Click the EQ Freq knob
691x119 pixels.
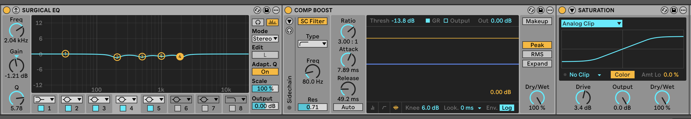(17, 31)
